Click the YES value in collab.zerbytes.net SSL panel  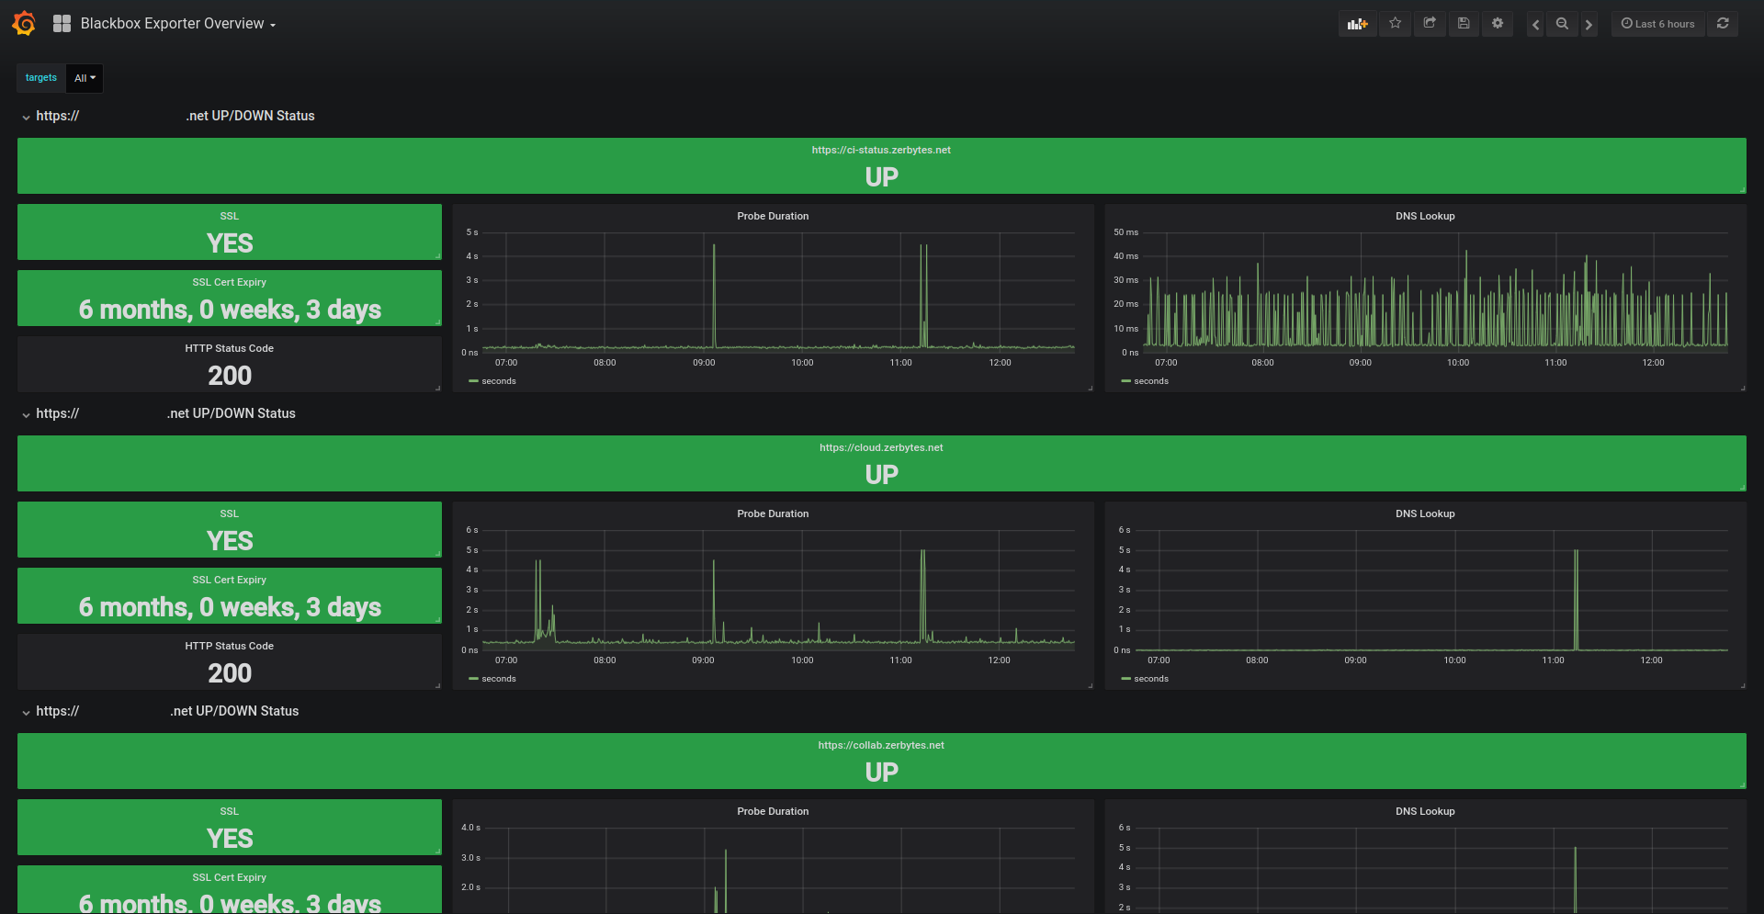pyautogui.click(x=230, y=839)
